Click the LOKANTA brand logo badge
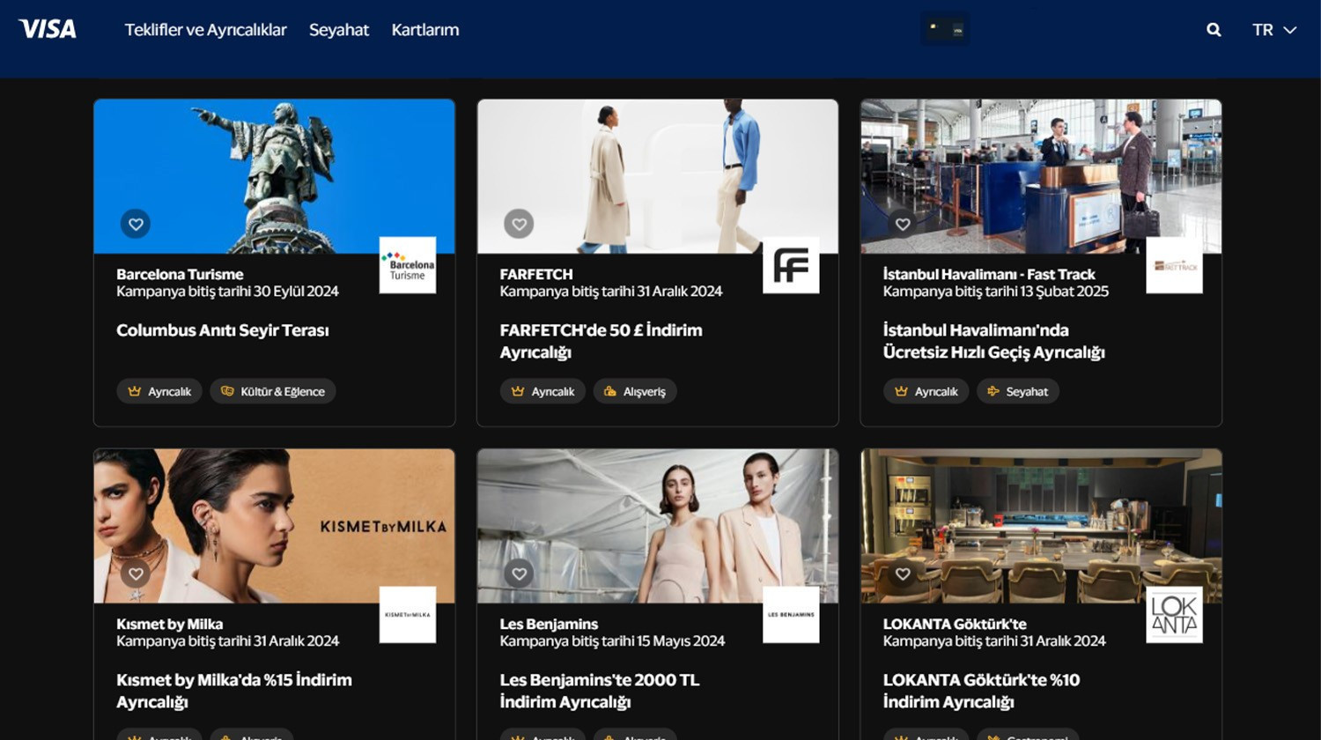 [1174, 615]
